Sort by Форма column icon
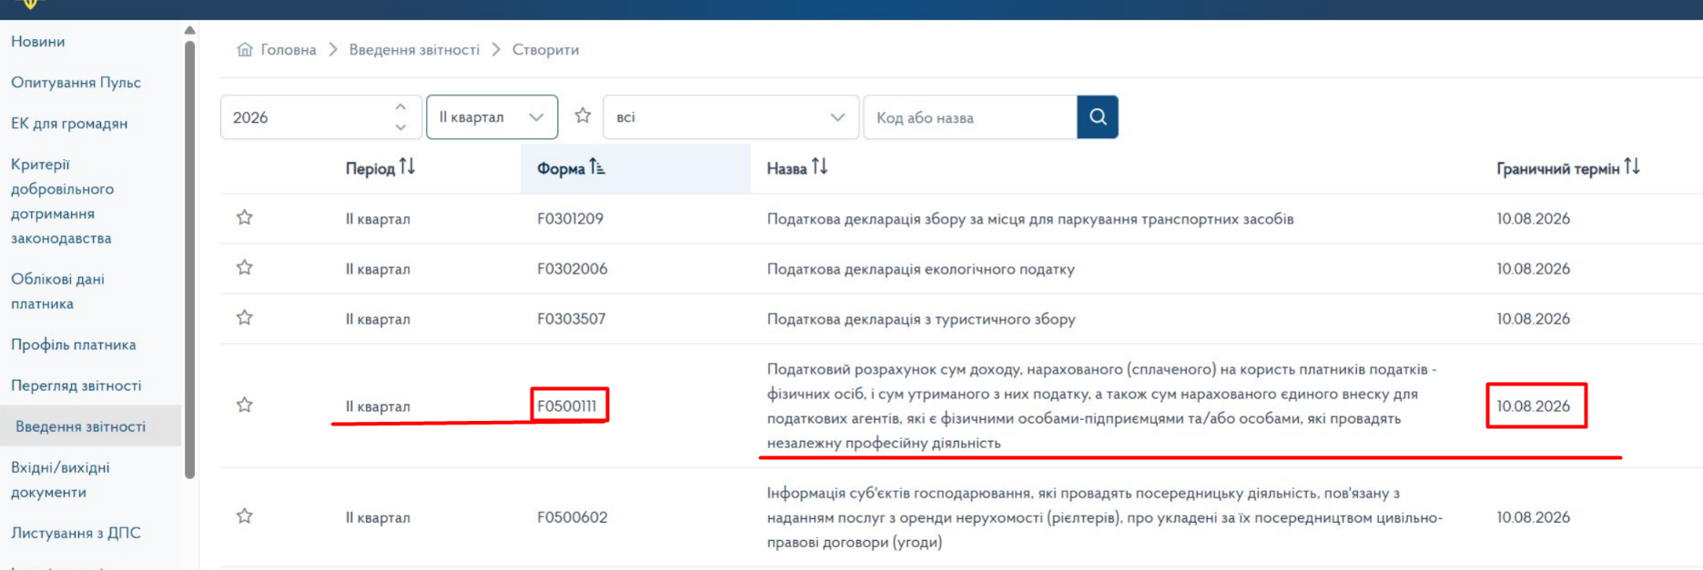The height and width of the screenshot is (570, 1703). [x=597, y=166]
